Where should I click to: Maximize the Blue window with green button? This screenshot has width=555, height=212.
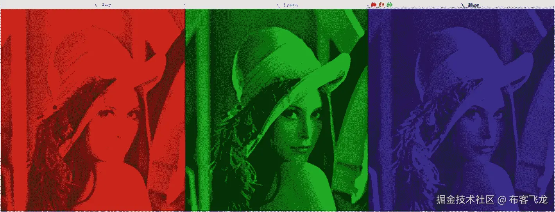(390, 5)
